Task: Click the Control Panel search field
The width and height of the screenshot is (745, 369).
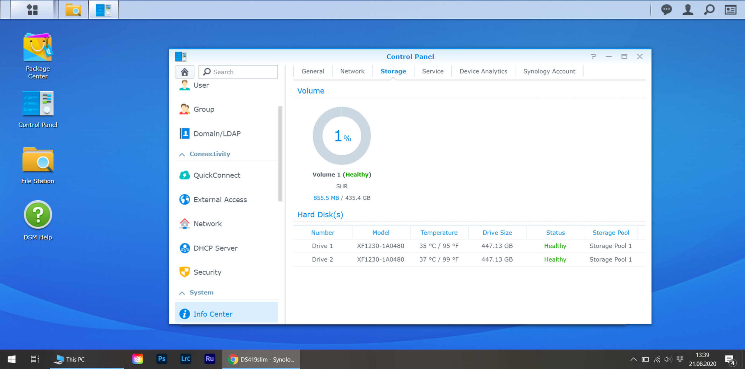Action: (x=238, y=72)
